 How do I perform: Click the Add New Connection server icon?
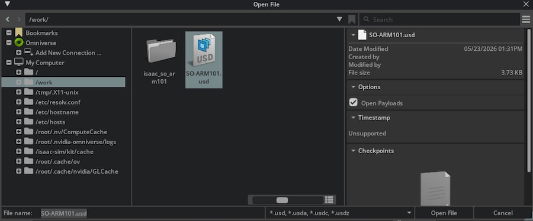[x=29, y=52]
